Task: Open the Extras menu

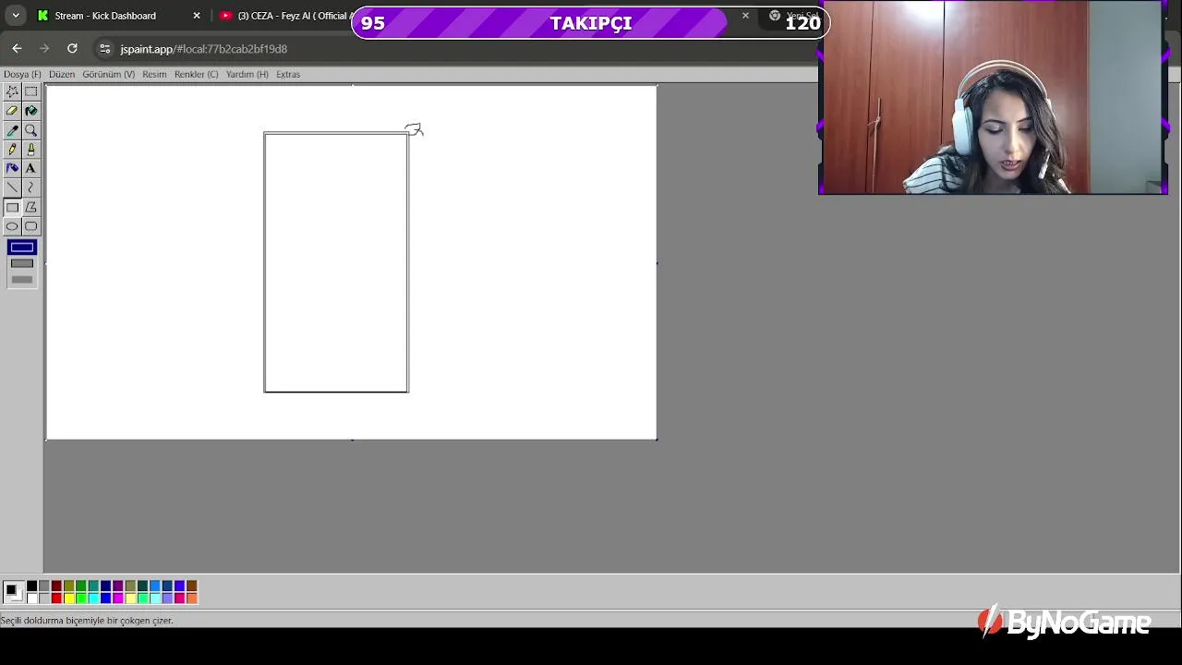Action: [288, 74]
